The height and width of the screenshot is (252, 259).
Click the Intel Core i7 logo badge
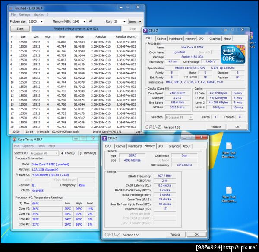pyautogui.click(x=233, y=55)
